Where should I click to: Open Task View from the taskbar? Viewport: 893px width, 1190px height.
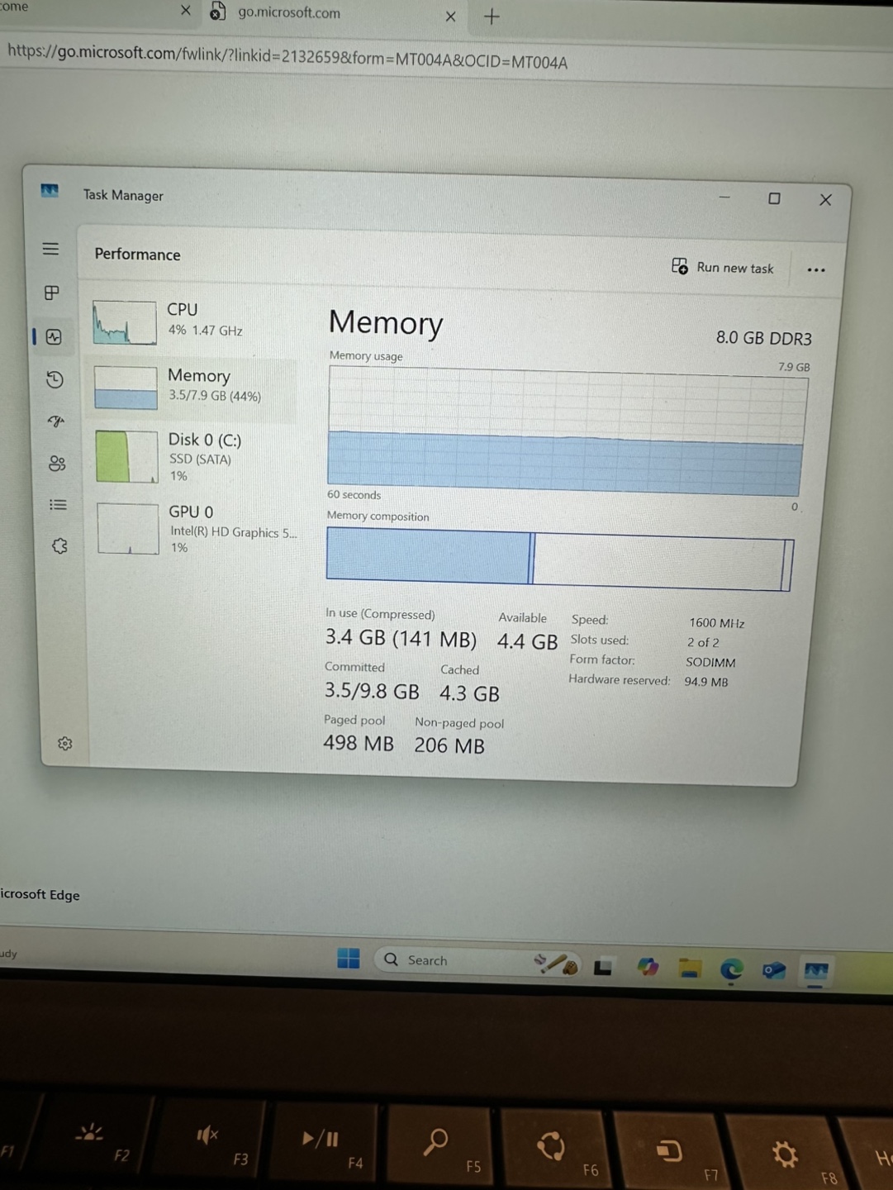[603, 966]
